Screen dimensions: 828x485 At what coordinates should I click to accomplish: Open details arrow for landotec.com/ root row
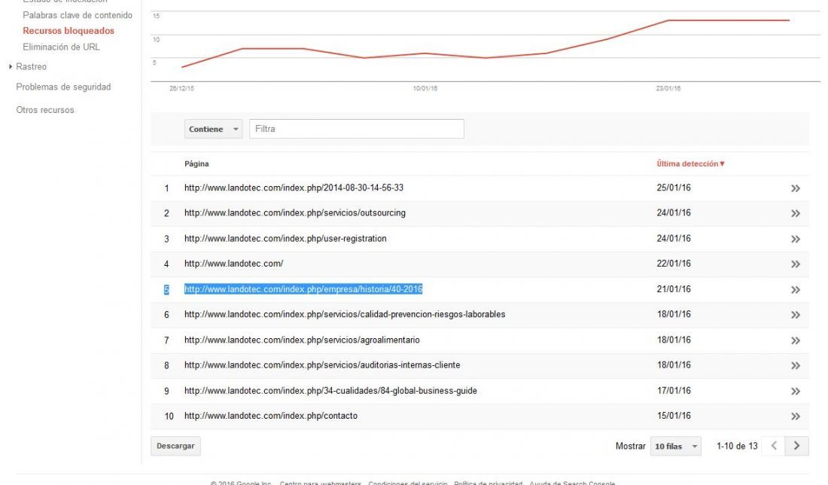tap(796, 264)
